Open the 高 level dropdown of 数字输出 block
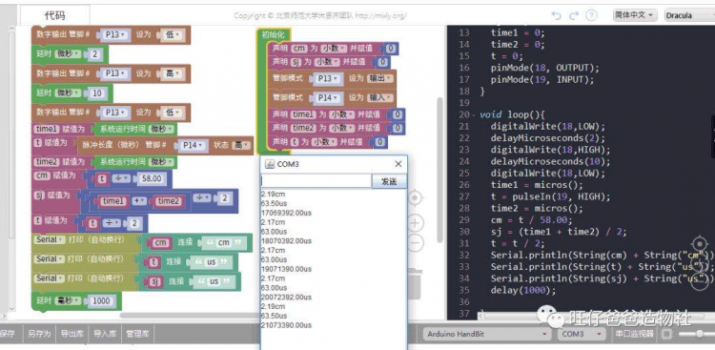The image size is (715, 350). coord(172,73)
